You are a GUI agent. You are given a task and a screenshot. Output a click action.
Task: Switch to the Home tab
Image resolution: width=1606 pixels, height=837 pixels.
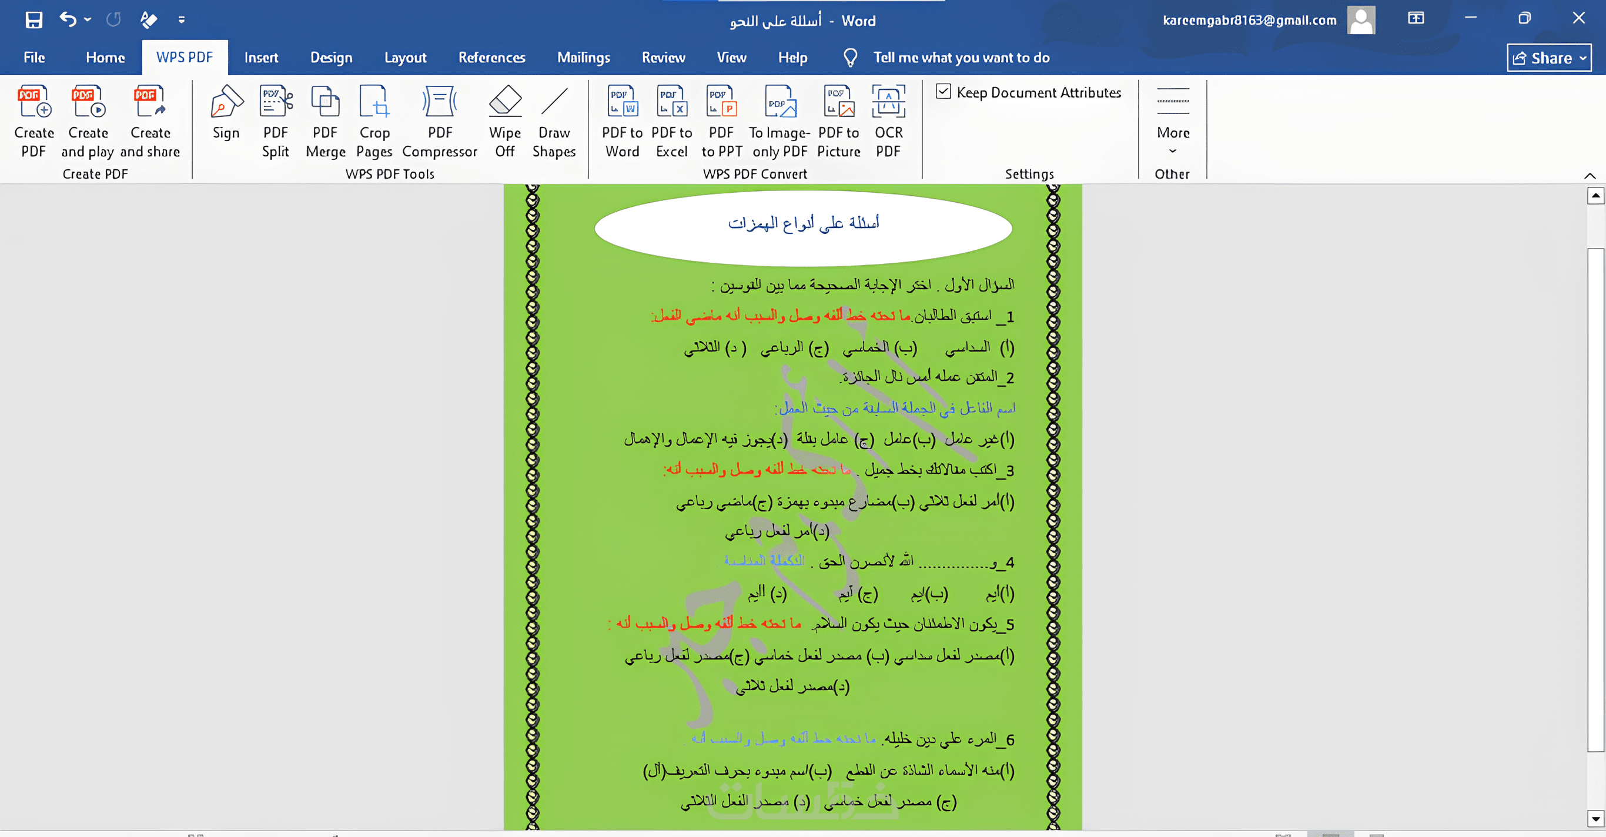(105, 58)
